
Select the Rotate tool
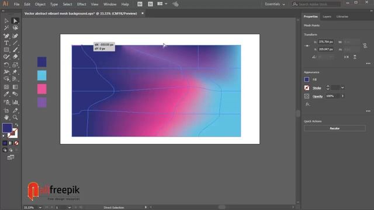tap(6, 65)
